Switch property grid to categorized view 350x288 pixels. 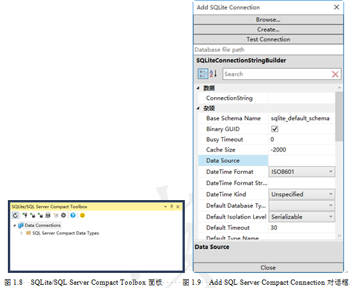[x=203, y=73]
